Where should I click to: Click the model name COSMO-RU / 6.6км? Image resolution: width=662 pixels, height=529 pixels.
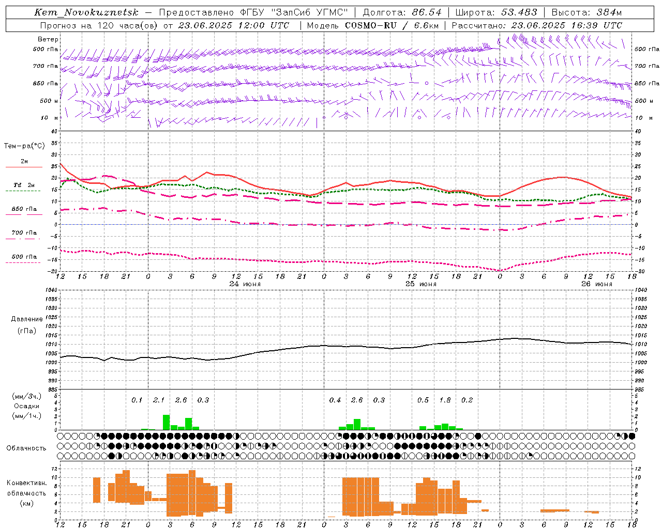(391, 25)
